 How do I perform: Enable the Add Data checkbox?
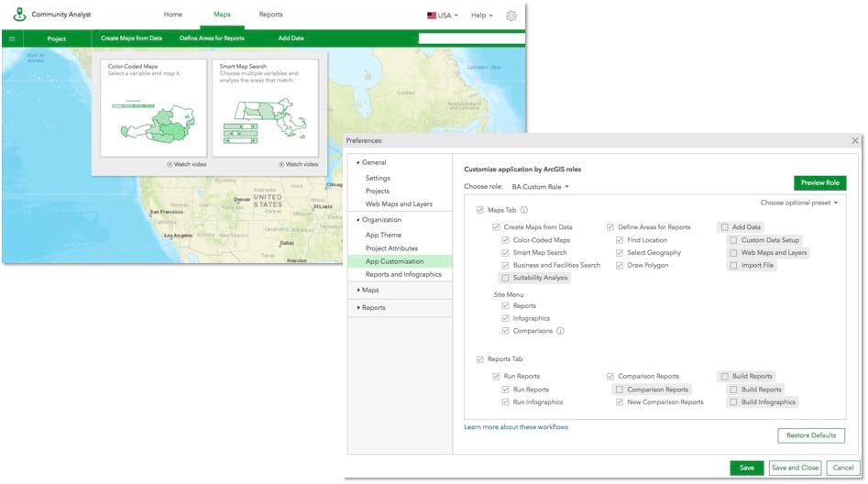click(x=725, y=227)
